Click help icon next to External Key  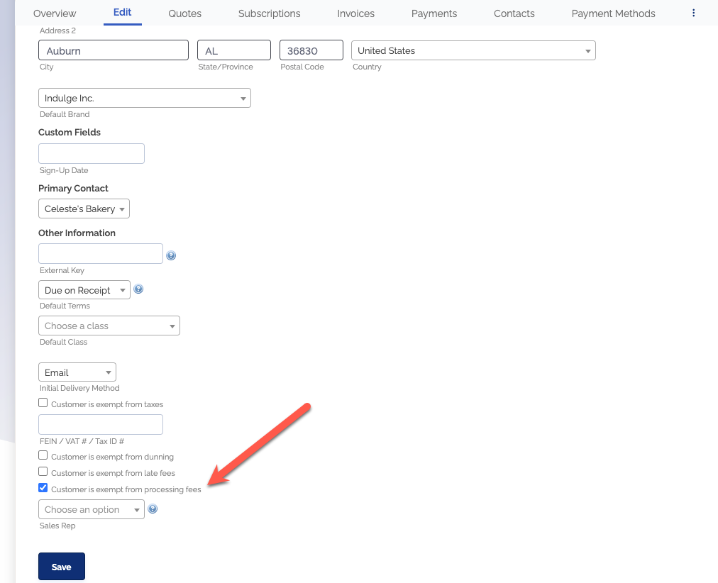click(171, 255)
